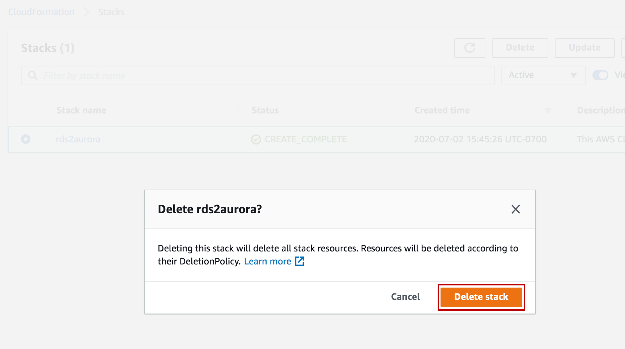
Task: Close the dialog with the X icon
Action: 515,209
